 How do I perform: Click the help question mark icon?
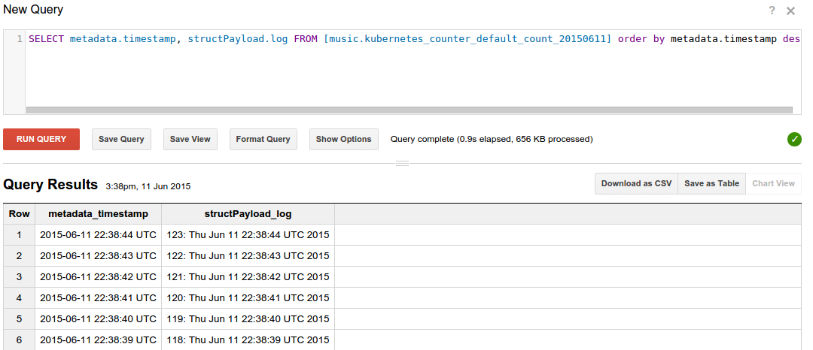(x=772, y=11)
